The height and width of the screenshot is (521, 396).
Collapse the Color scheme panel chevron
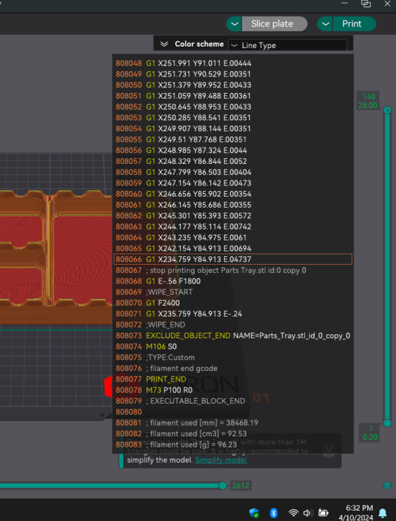(164, 44)
